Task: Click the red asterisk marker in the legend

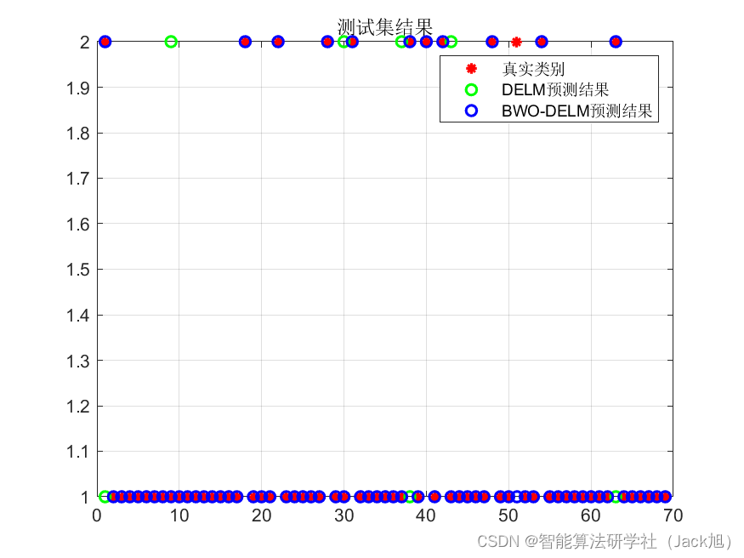Action: pos(471,69)
